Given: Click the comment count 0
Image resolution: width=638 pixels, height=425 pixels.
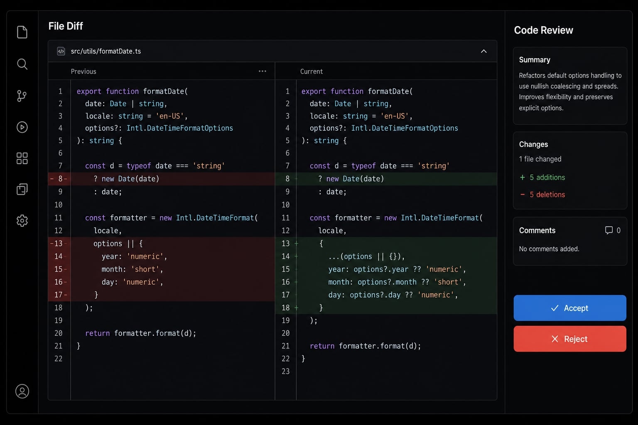Looking at the screenshot, I should pyautogui.click(x=618, y=230).
